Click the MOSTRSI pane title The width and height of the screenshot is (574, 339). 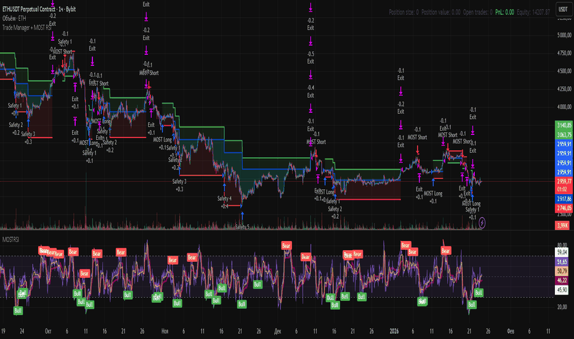pos(11,238)
